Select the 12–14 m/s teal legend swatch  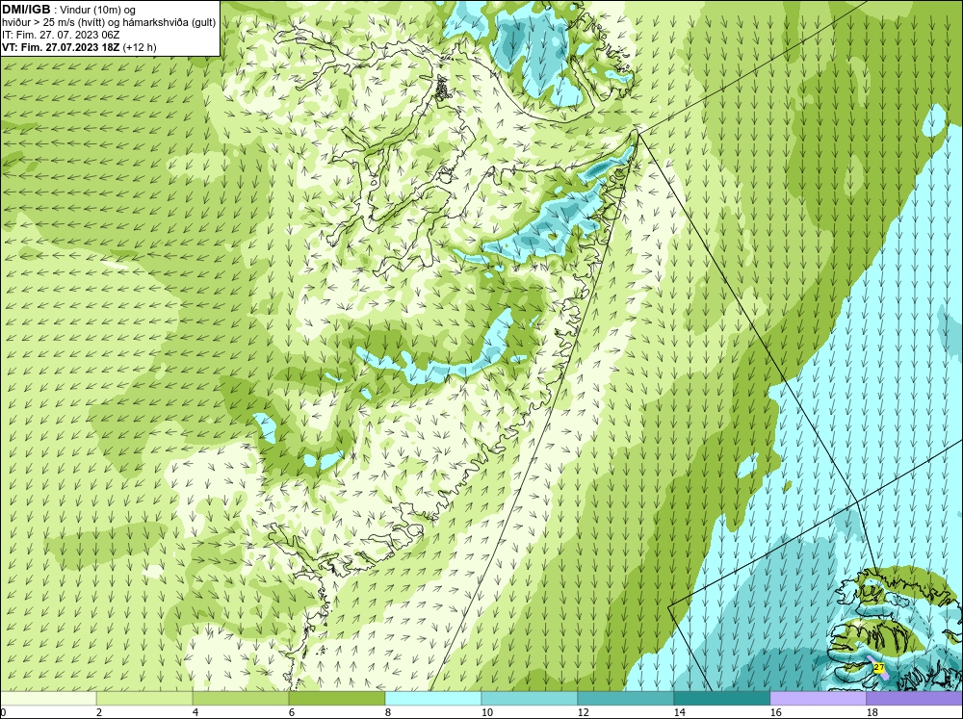click(626, 699)
